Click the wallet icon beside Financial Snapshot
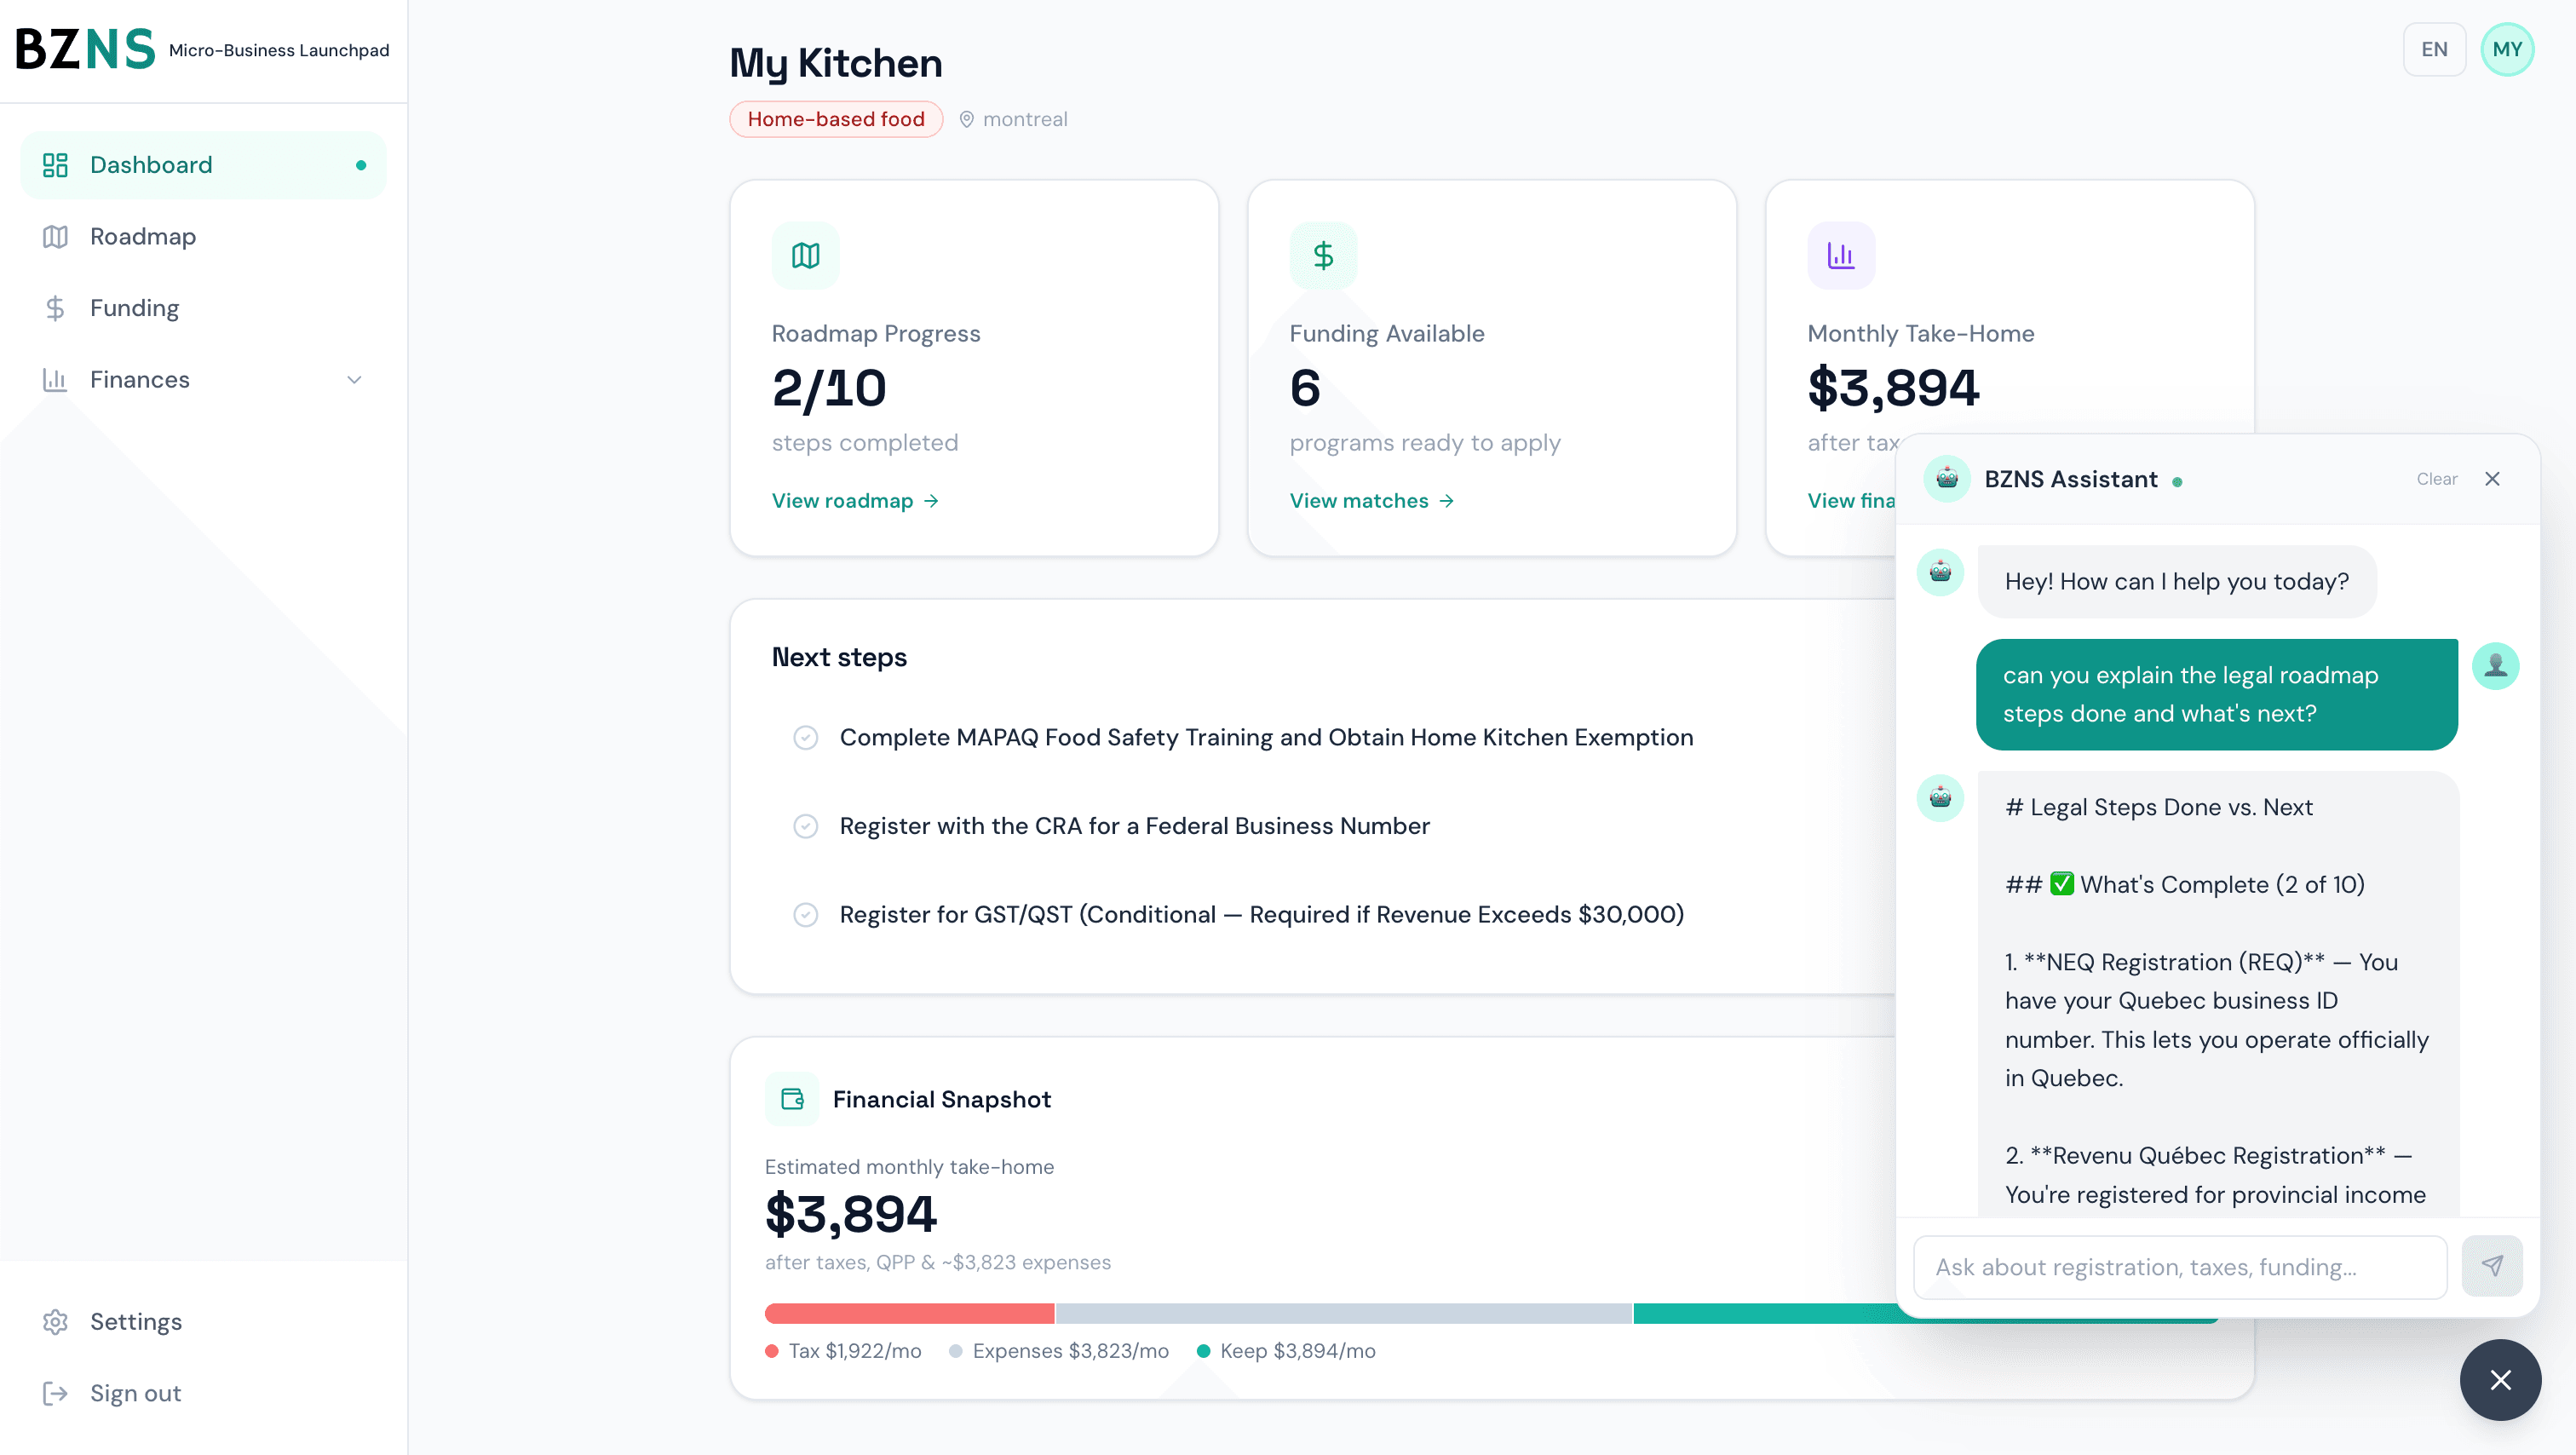Screen dimensions: 2576x1455 pos(792,1098)
